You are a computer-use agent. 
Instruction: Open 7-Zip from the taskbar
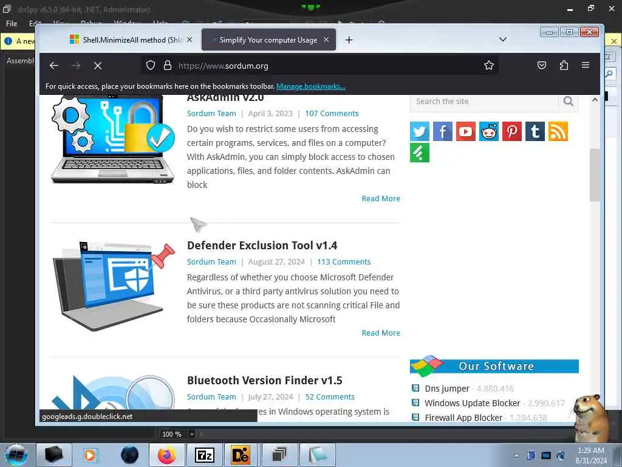pyautogui.click(x=204, y=455)
